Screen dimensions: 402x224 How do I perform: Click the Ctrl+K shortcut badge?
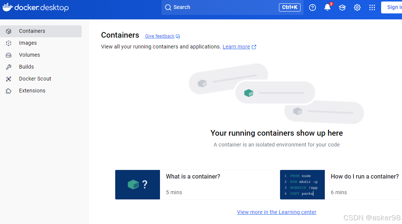pos(290,7)
